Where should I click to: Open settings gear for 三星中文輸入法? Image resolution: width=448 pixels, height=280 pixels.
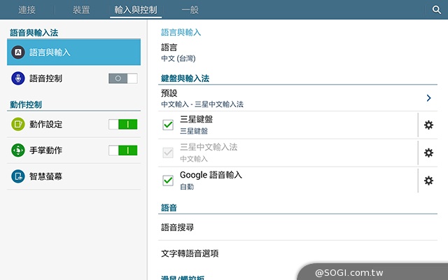(429, 153)
